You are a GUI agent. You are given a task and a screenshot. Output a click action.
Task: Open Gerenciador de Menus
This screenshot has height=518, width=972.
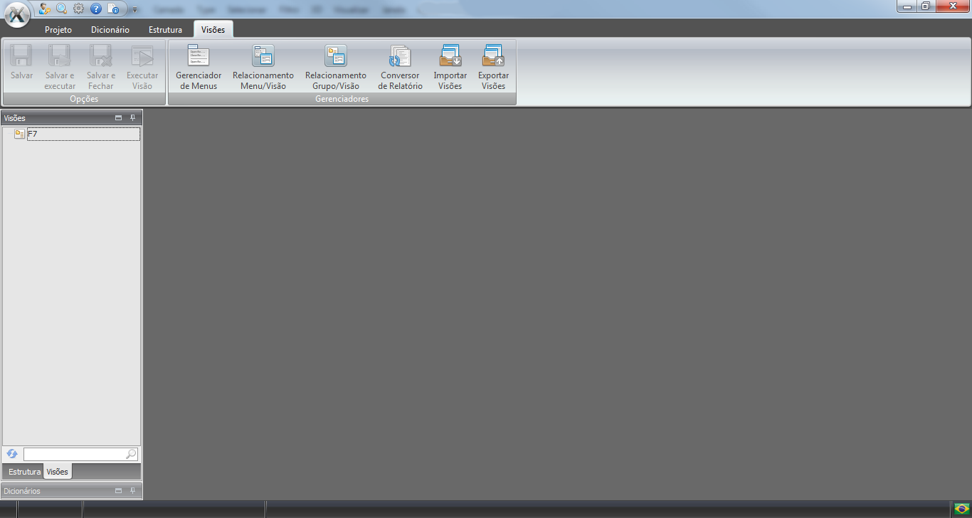199,67
